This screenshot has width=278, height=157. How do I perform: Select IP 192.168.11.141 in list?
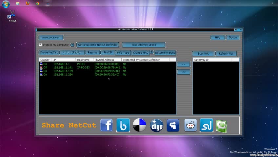(63, 67)
